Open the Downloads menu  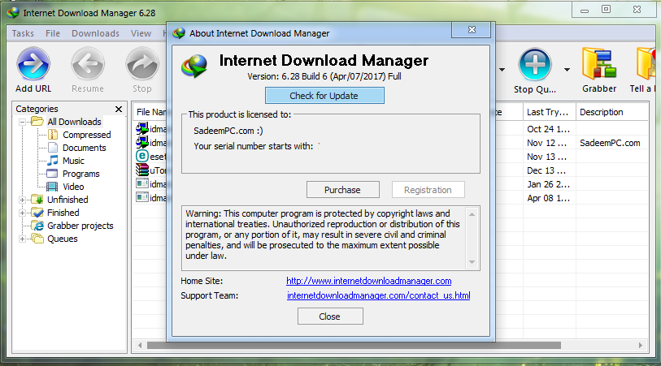(x=95, y=33)
